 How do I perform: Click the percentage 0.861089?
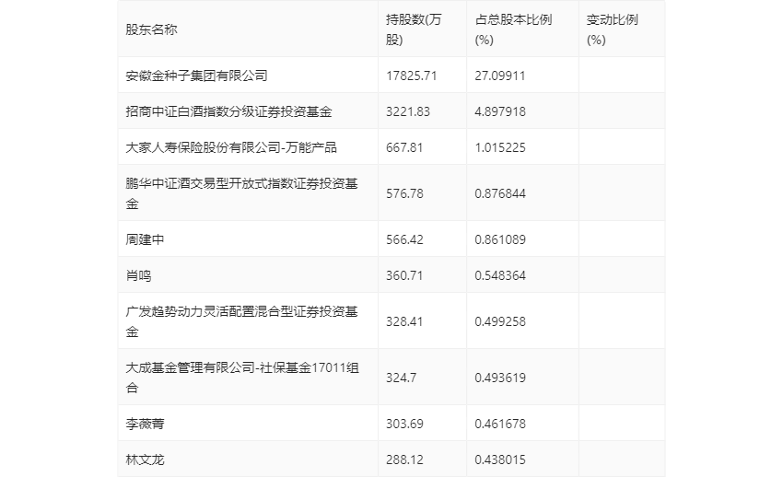click(500, 239)
